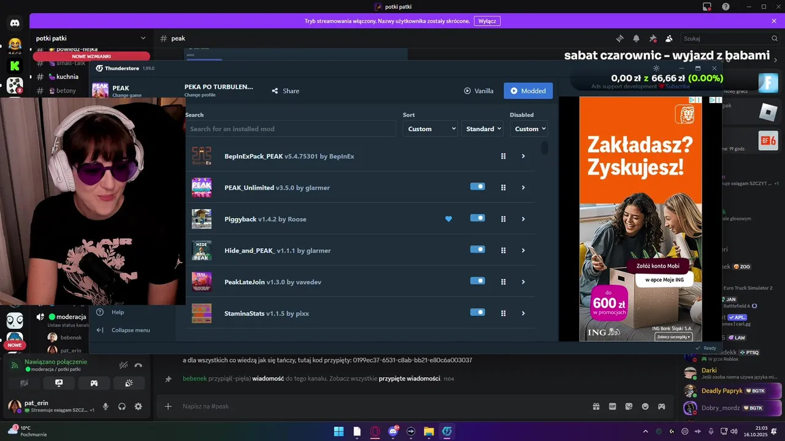The height and width of the screenshot is (441, 785).
Task: Open the Disabled Custom dropdown
Action: (528, 129)
